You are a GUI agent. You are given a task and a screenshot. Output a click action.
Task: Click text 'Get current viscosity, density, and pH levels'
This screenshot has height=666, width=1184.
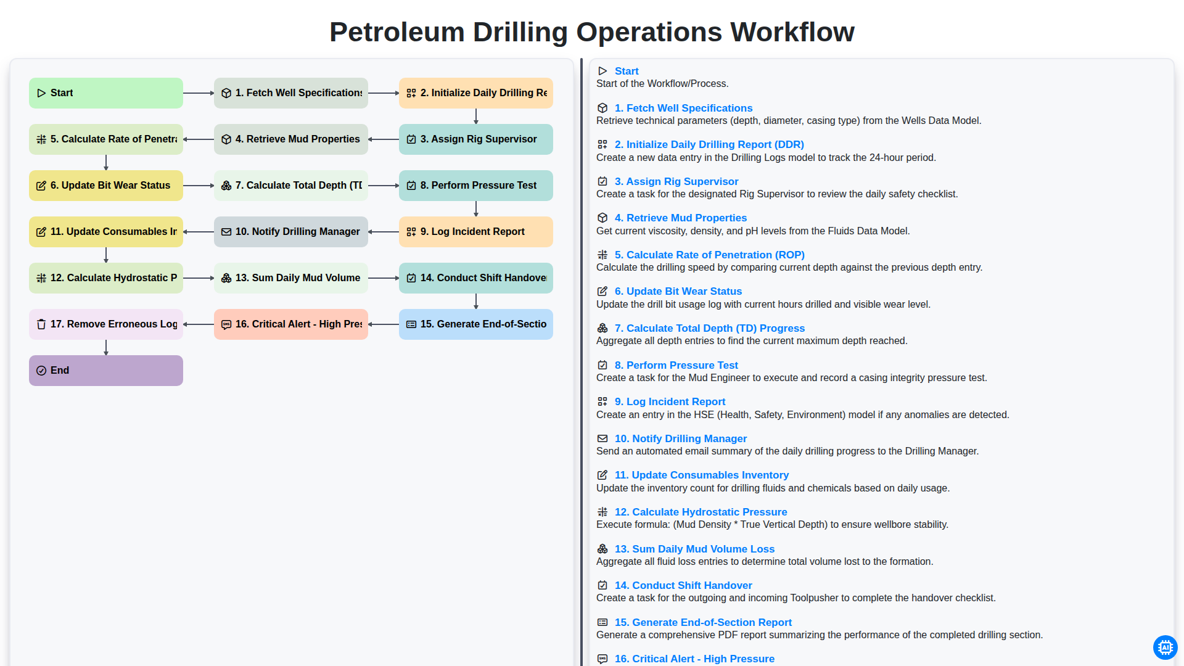(694, 231)
